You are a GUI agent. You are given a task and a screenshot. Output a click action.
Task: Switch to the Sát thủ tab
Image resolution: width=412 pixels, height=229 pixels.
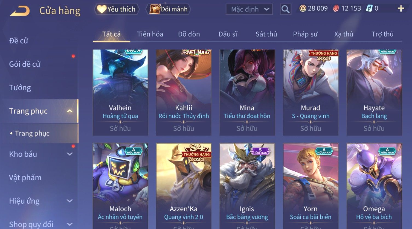pyautogui.click(x=266, y=34)
